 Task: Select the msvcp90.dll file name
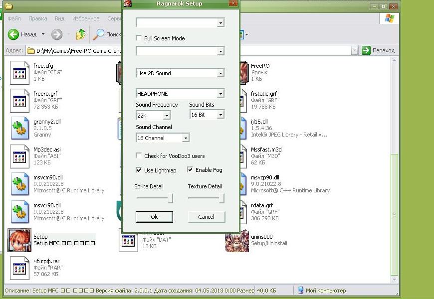click(x=265, y=177)
